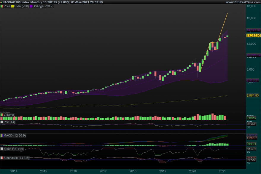
Task: Click the Price legend color swatch
Action: pos(2,6)
